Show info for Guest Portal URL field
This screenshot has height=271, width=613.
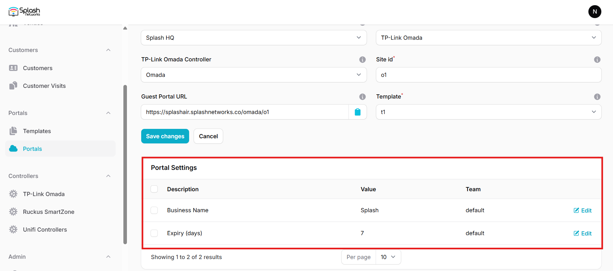pos(362,97)
